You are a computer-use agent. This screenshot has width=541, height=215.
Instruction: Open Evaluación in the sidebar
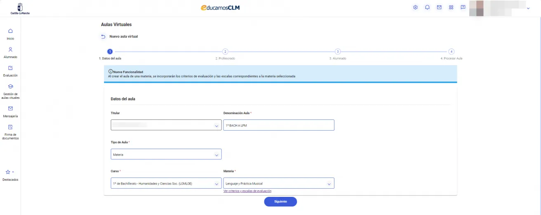tap(10, 71)
